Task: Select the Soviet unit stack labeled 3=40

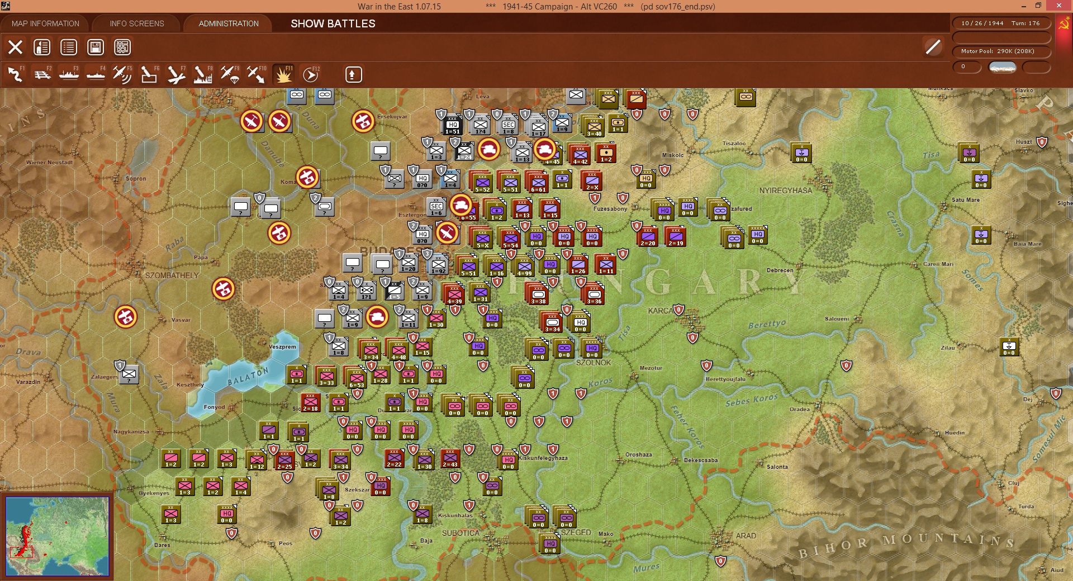Action: (x=594, y=127)
